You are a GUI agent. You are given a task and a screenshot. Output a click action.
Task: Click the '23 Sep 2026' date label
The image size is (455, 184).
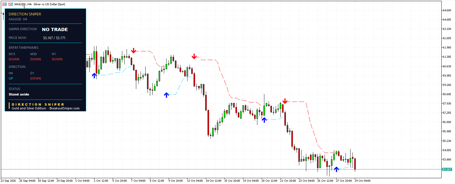click(x=9, y=181)
